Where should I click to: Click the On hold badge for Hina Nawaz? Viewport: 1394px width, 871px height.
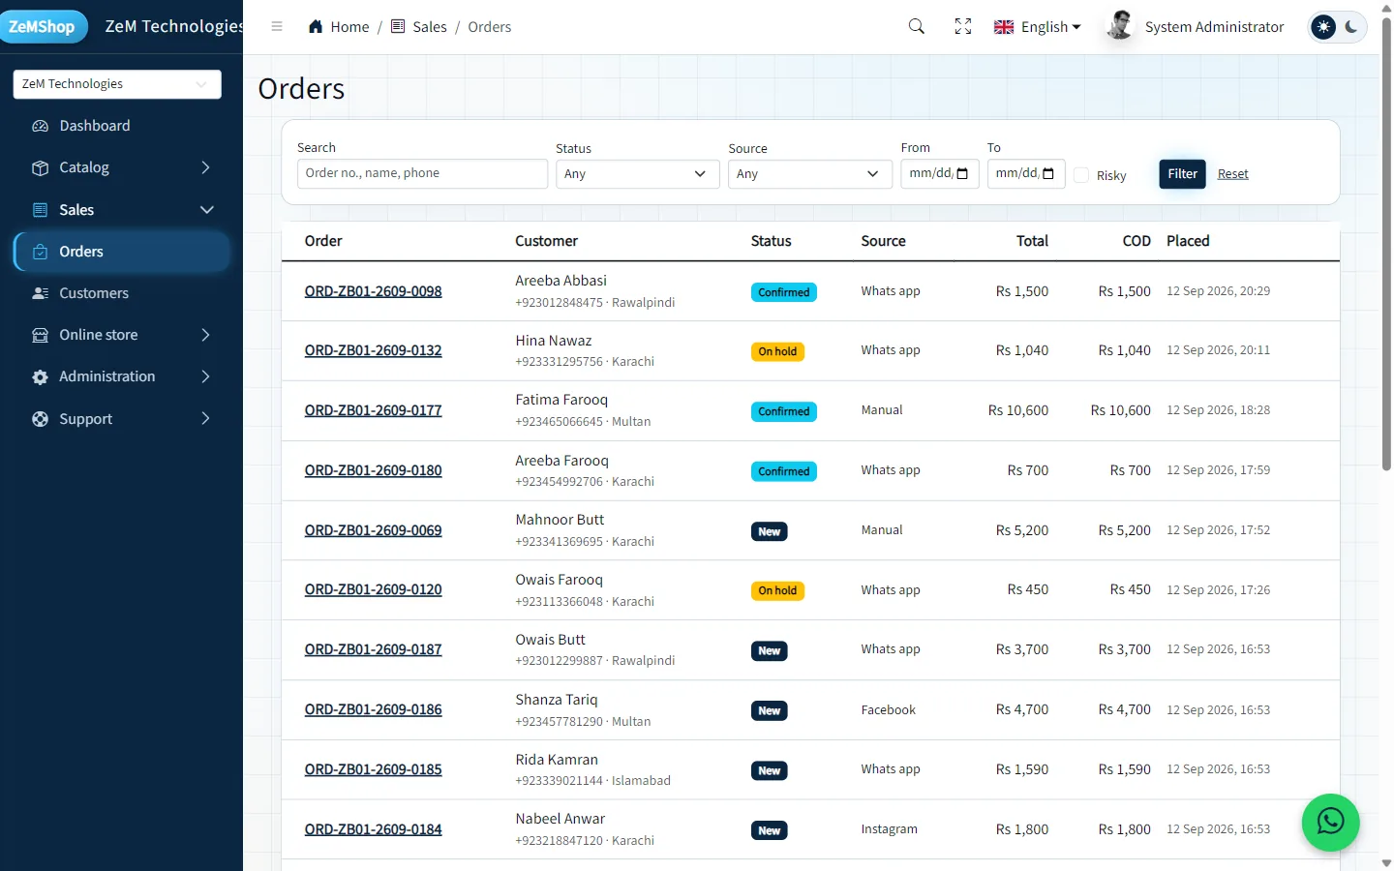point(777,351)
